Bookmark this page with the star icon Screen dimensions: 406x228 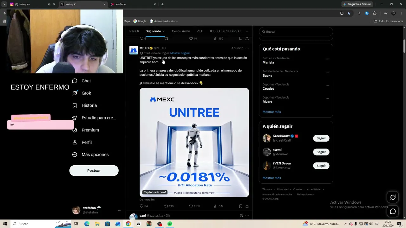point(349,13)
